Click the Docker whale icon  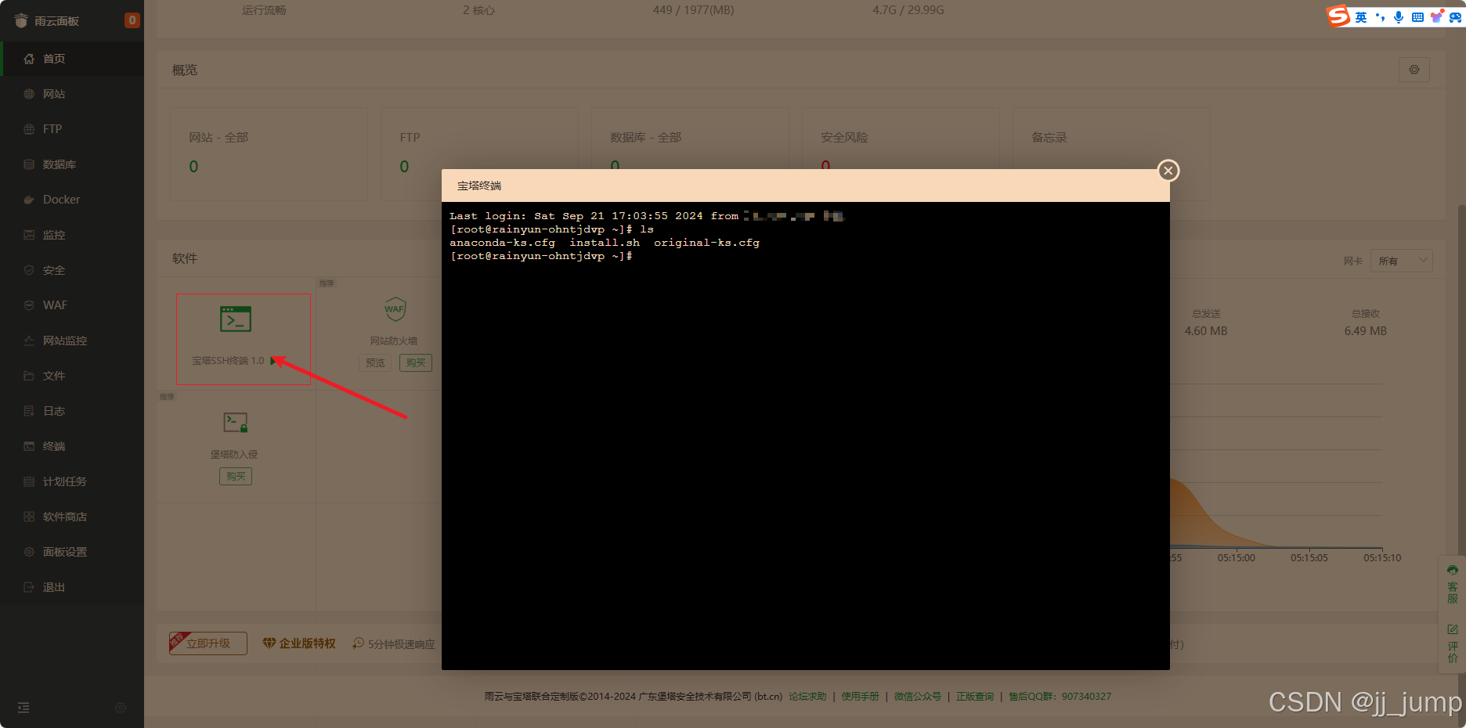pos(29,200)
